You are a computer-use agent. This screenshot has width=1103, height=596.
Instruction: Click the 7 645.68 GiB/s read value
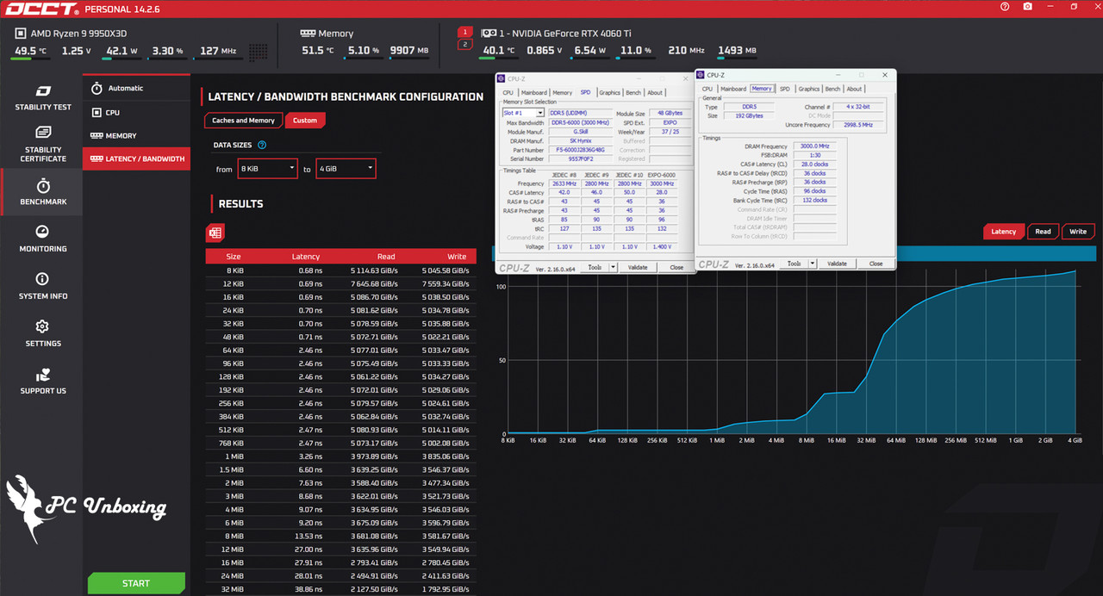pyautogui.click(x=374, y=283)
